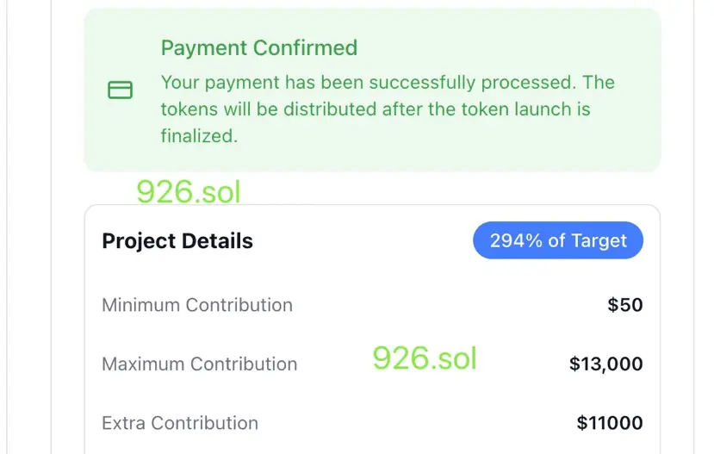Select the Minimum Contribution label
714x454 pixels.
[x=197, y=305]
